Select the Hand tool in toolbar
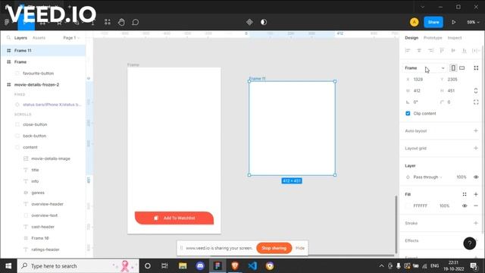 pos(121,22)
